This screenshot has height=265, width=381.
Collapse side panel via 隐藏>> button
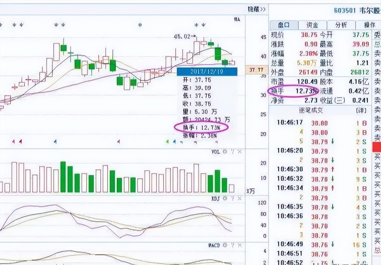pyautogui.click(x=257, y=10)
